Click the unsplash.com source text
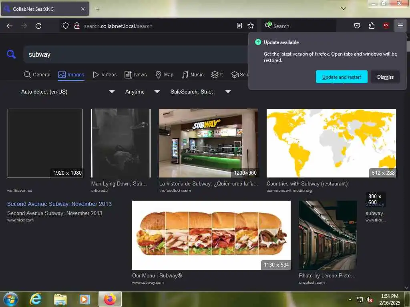This screenshot has width=410, height=307. point(312,283)
